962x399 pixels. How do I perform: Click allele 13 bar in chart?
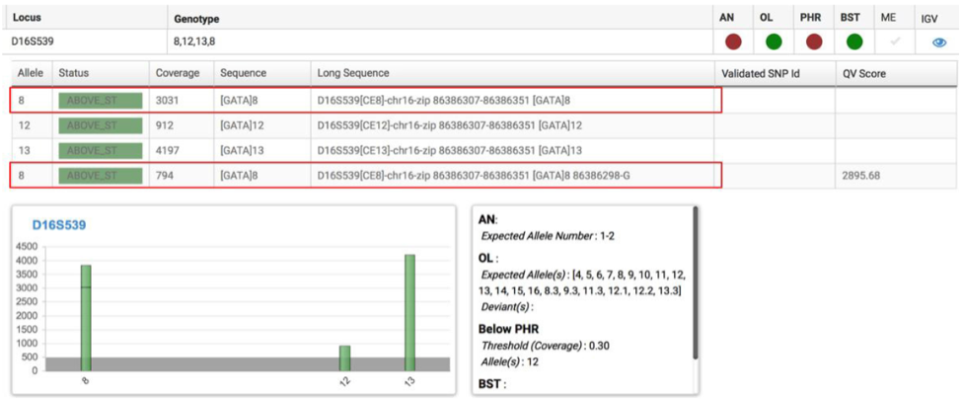tap(409, 312)
